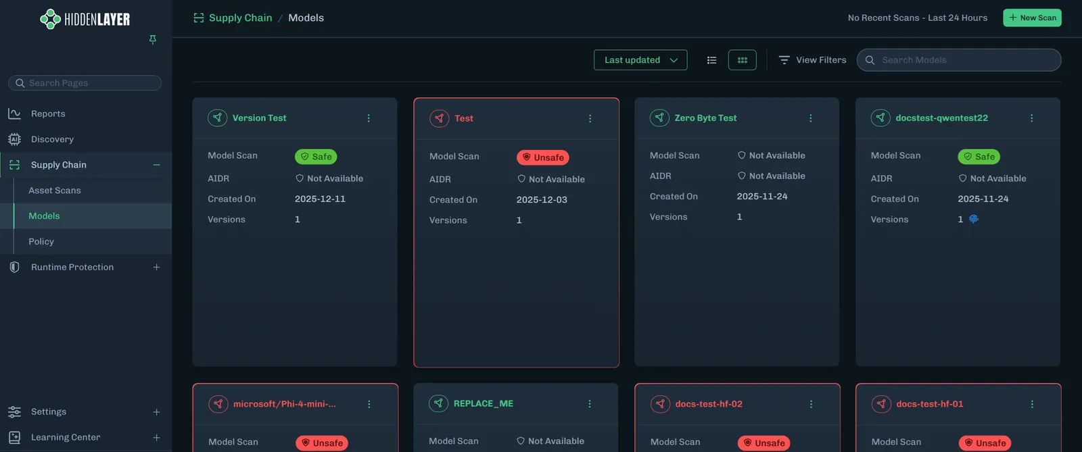
Task: Focus the Search Models field
Action: coord(959,60)
